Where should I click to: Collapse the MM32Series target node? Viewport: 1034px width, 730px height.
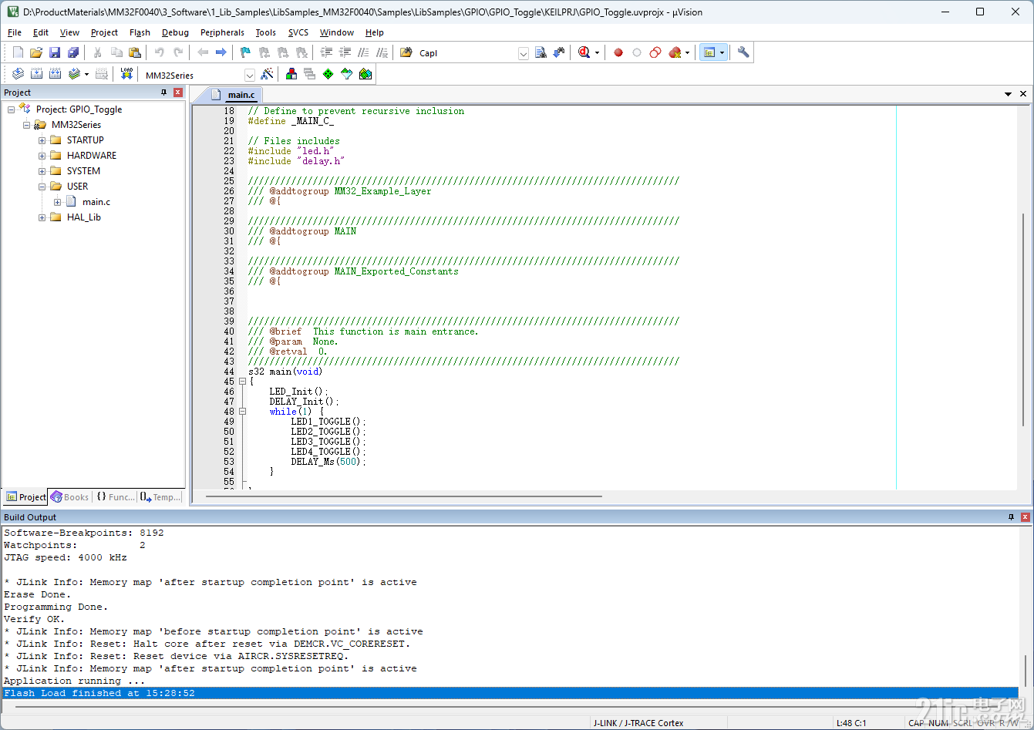(x=27, y=125)
